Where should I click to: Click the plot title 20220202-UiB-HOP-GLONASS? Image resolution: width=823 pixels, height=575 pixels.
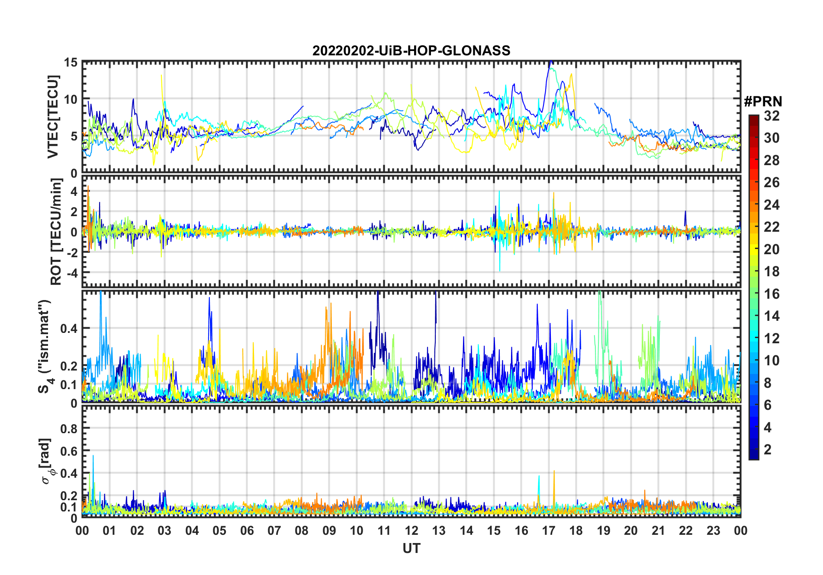(x=411, y=51)
